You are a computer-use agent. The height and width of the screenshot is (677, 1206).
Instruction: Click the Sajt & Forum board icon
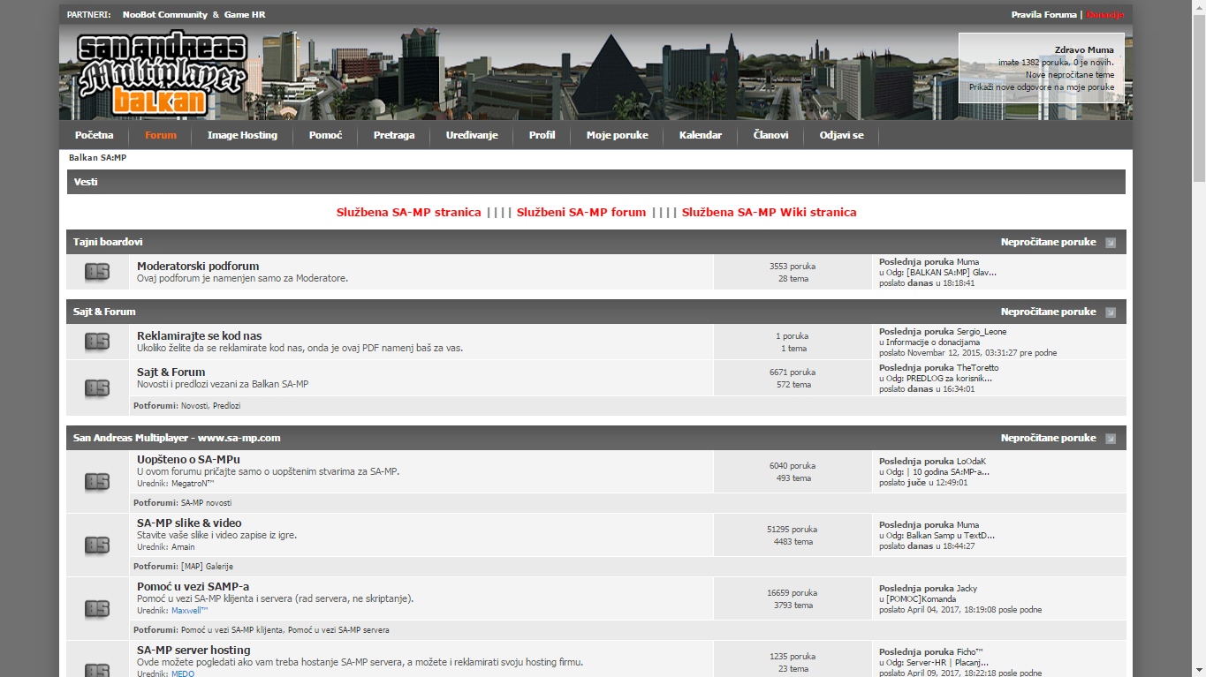coord(97,387)
